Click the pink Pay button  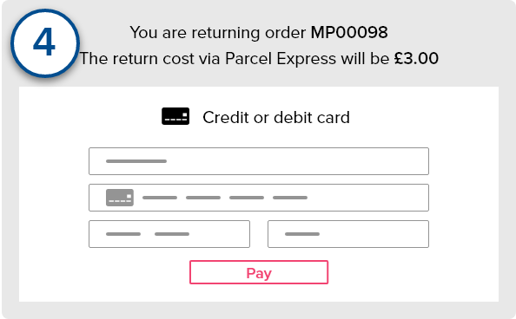(x=259, y=272)
